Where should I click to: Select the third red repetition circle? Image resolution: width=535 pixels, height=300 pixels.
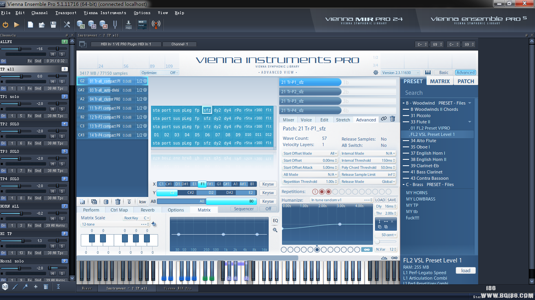tap(329, 192)
